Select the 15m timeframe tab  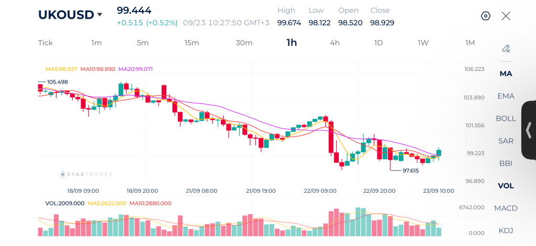[x=192, y=43]
